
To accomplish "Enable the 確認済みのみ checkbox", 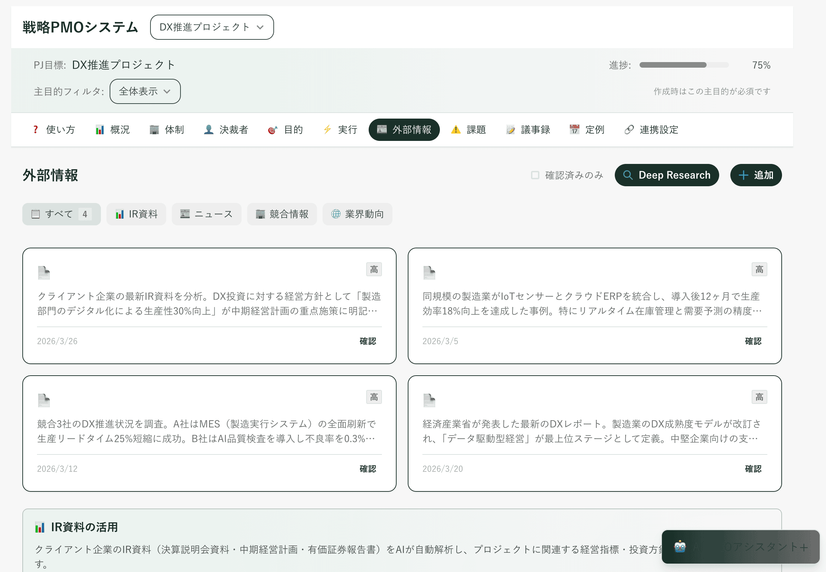I will (535, 175).
